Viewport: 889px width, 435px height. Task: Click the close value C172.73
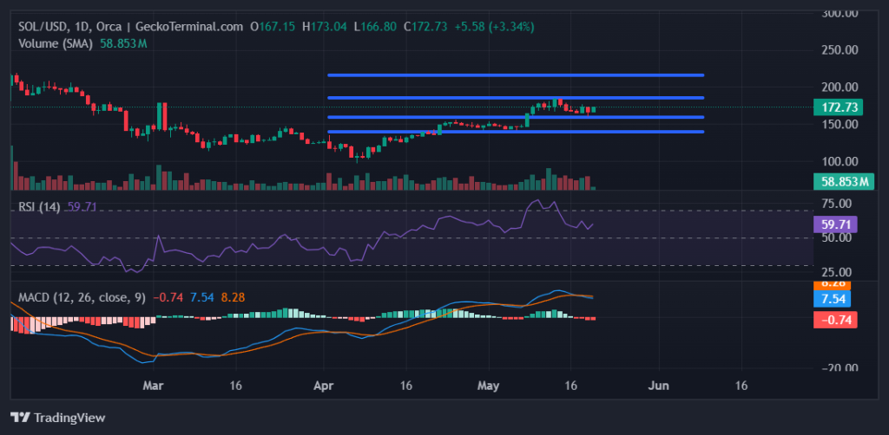pyautogui.click(x=425, y=27)
